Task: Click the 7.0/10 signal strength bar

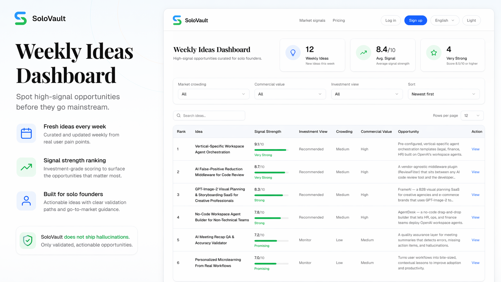Action: coord(271,264)
